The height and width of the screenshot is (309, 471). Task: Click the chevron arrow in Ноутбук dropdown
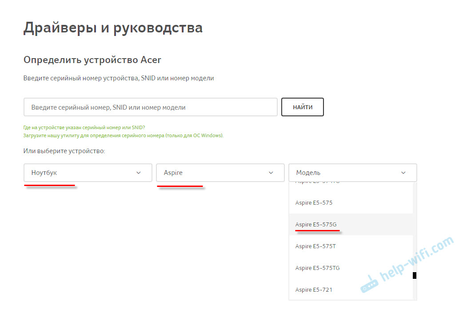138,173
